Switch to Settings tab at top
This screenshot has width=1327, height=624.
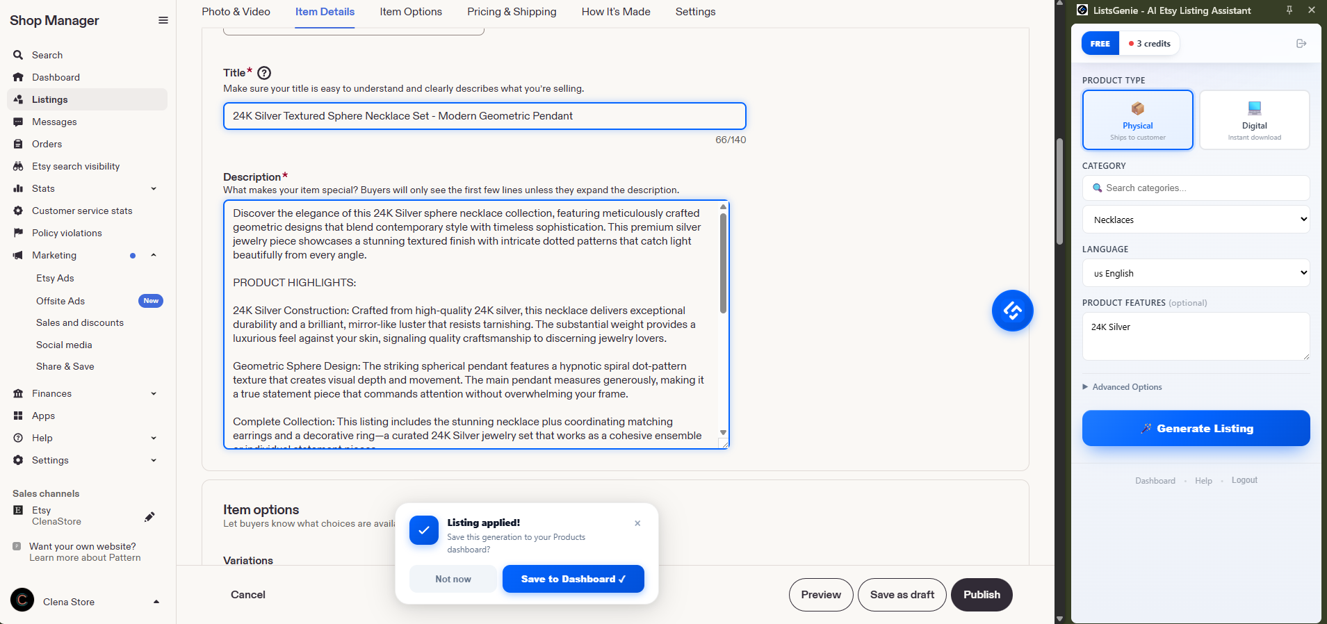[695, 12]
